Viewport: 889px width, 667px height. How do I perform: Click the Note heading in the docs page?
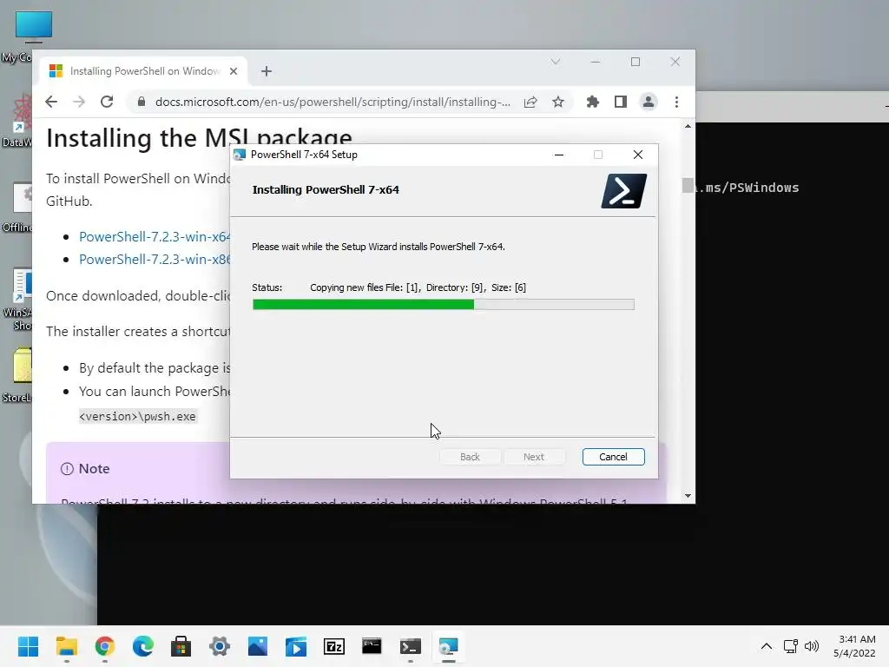click(x=94, y=468)
